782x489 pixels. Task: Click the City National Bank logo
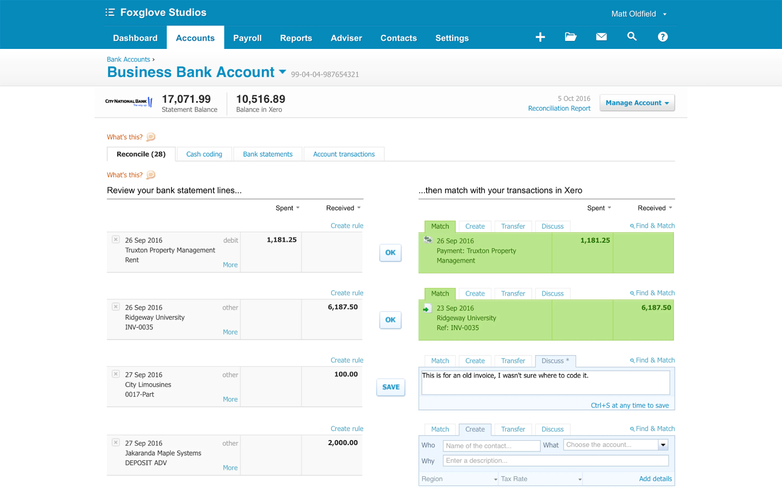point(129,102)
